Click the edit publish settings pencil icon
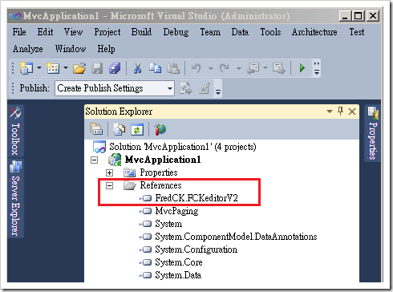The width and height of the screenshot is (393, 292). point(205,88)
